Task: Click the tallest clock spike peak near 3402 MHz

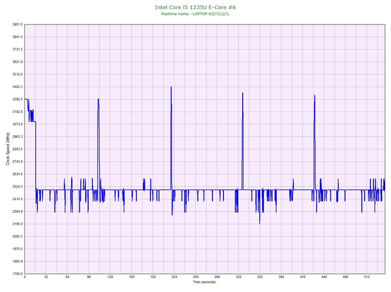Action: [171, 87]
